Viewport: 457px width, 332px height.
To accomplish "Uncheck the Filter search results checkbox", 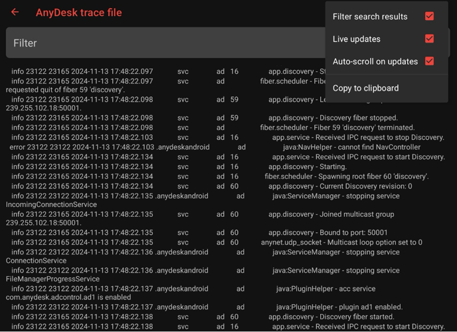I will 429,17.
